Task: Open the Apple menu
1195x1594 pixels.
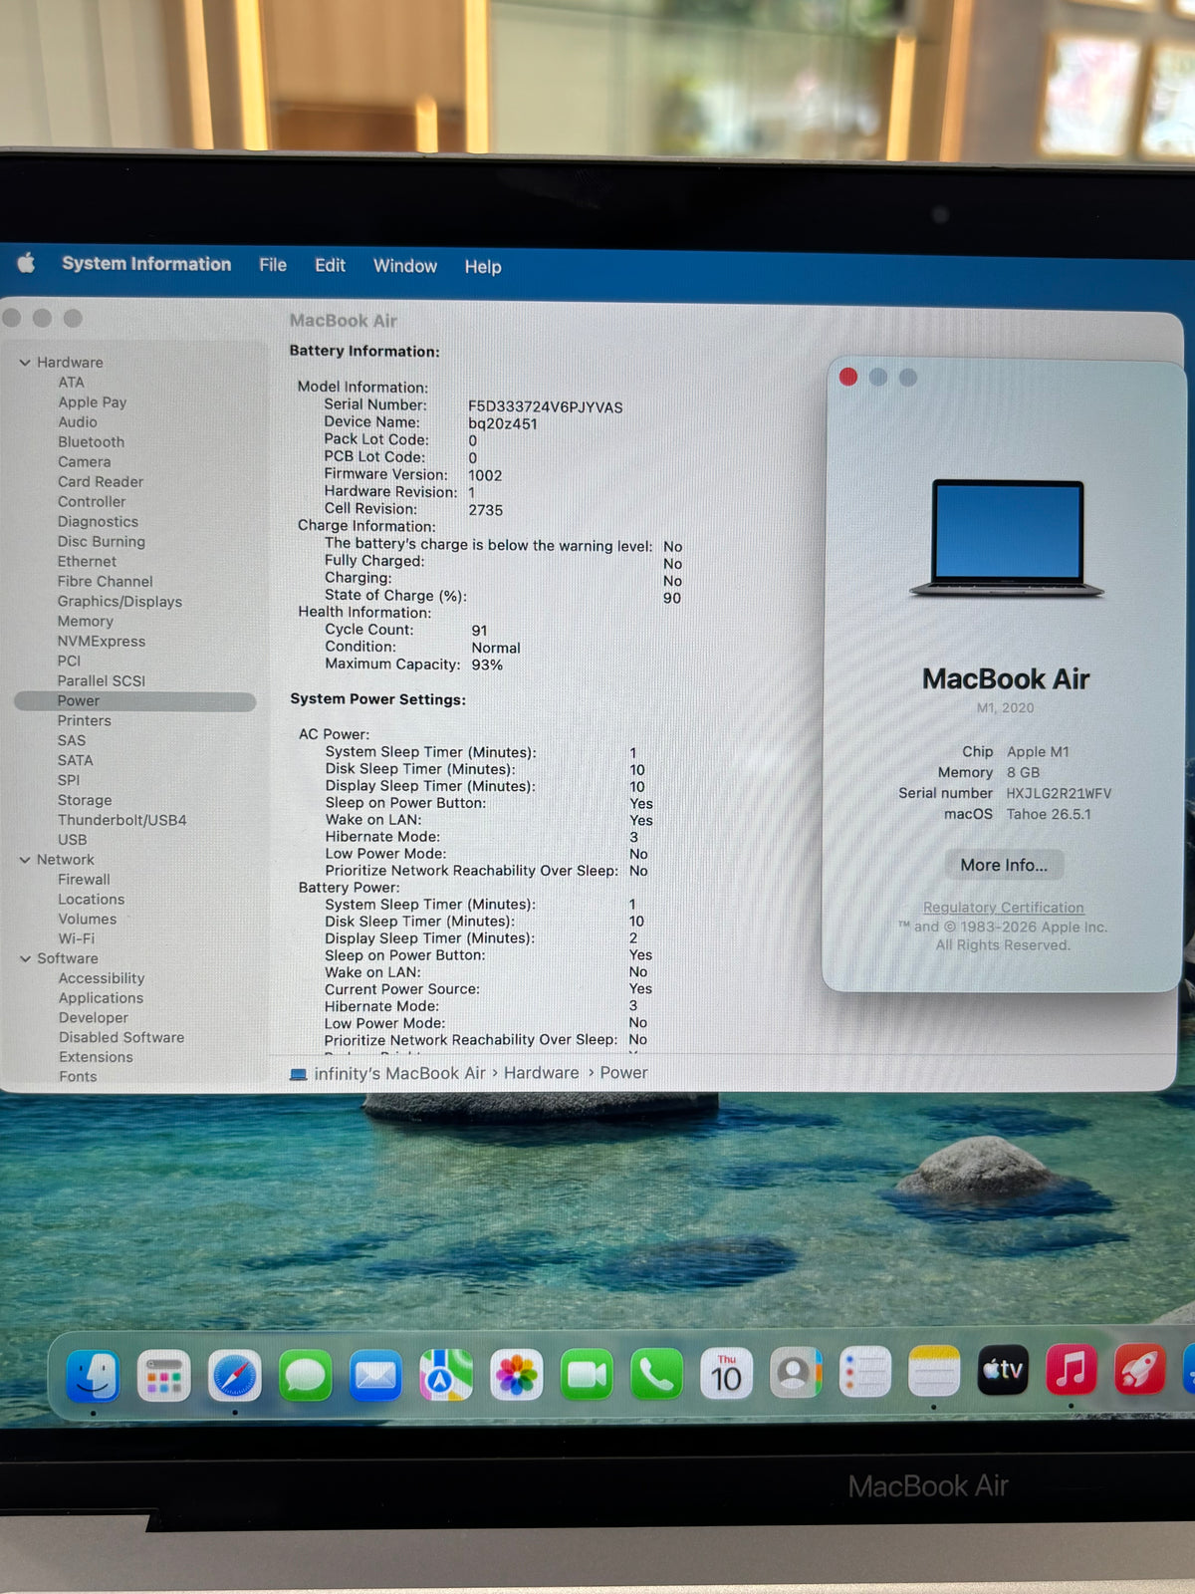Action: tap(27, 263)
